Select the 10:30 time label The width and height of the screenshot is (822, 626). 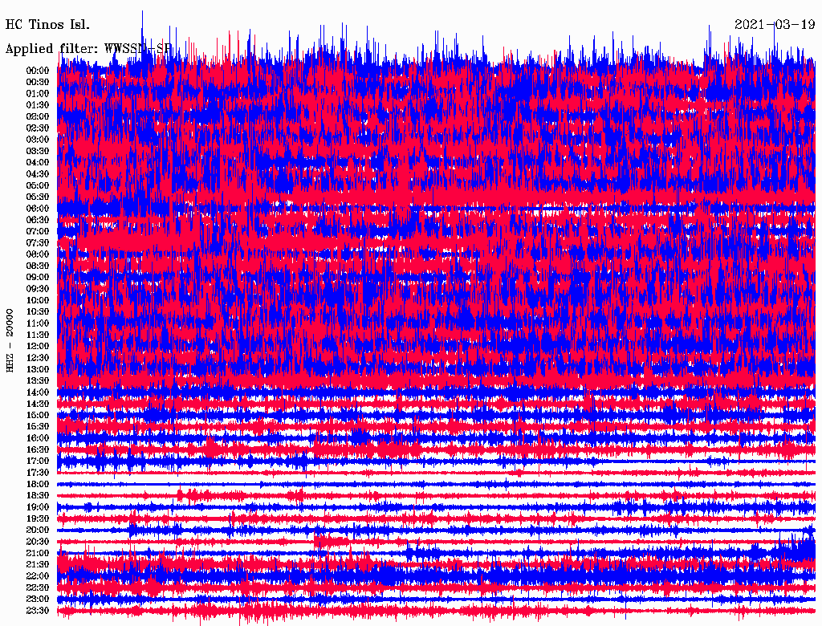click(x=38, y=312)
